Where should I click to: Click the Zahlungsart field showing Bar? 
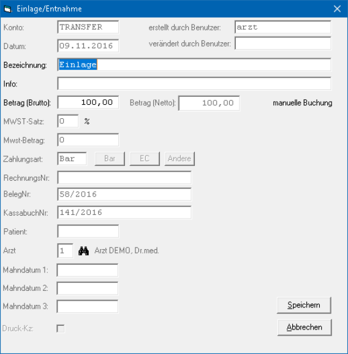[x=72, y=159]
